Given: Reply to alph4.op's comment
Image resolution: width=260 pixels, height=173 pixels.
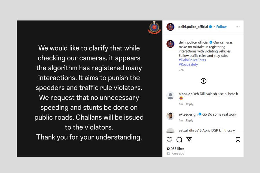Looking at the screenshot, I should click(x=190, y=104).
